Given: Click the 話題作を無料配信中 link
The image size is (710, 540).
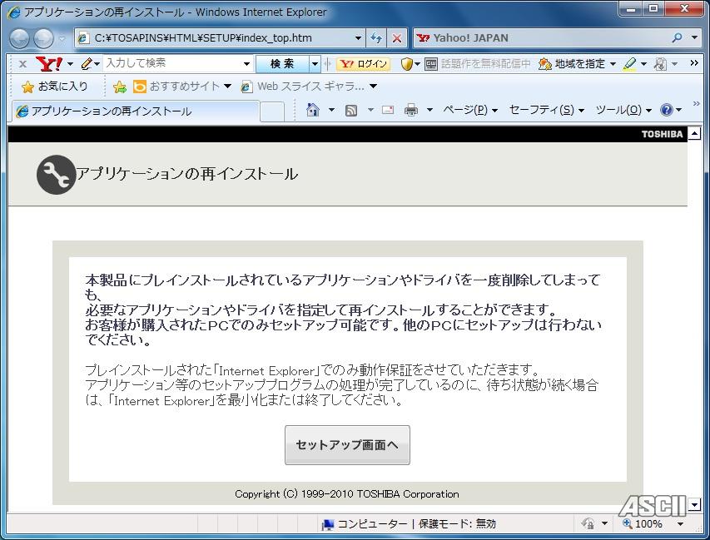Looking at the screenshot, I should (x=485, y=64).
